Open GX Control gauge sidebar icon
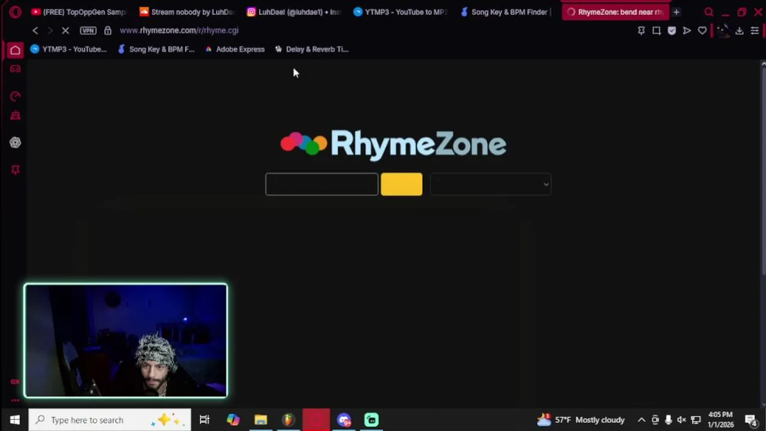 click(x=15, y=96)
